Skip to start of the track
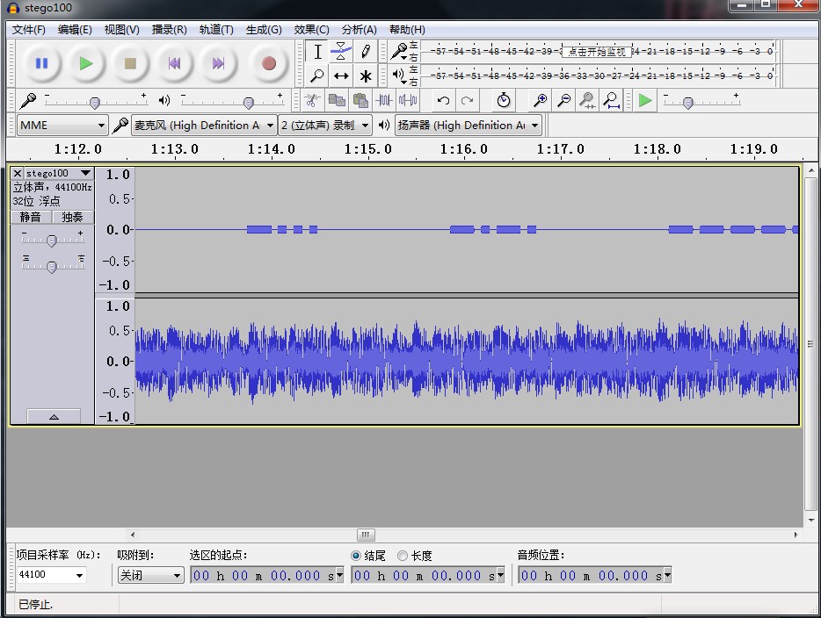The image size is (821, 618). (174, 64)
